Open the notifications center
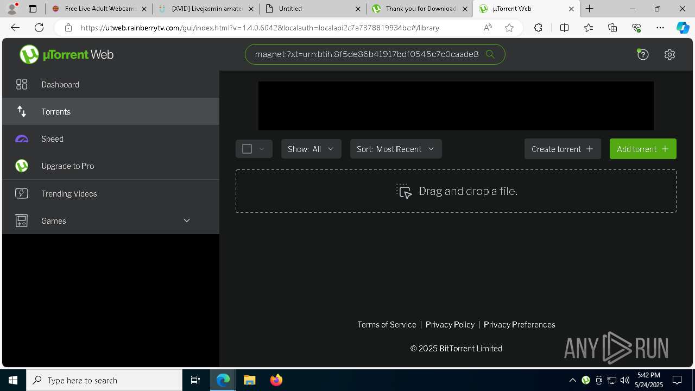 point(677,380)
